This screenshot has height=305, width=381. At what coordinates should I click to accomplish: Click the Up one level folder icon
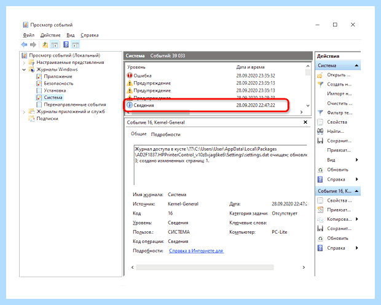click(45, 44)
